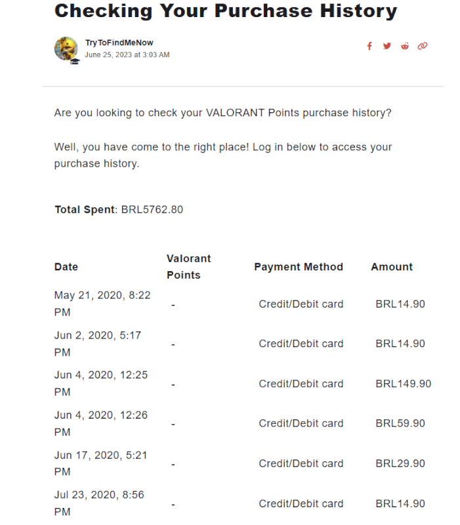The height and width of the screenshot is (525, 460).
Task: Click the Checking Your Purchase History headline
Action: 225,11
